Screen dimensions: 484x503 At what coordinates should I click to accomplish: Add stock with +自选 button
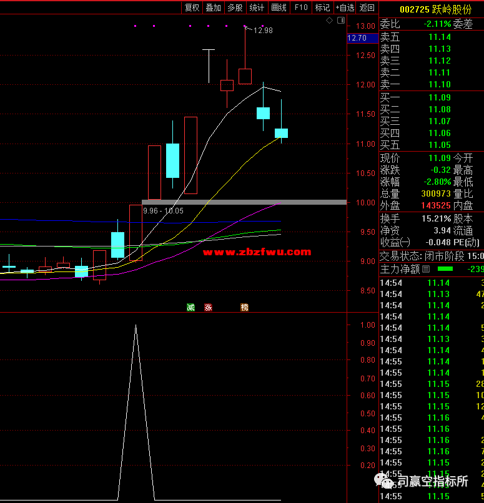tap(345, 7)
